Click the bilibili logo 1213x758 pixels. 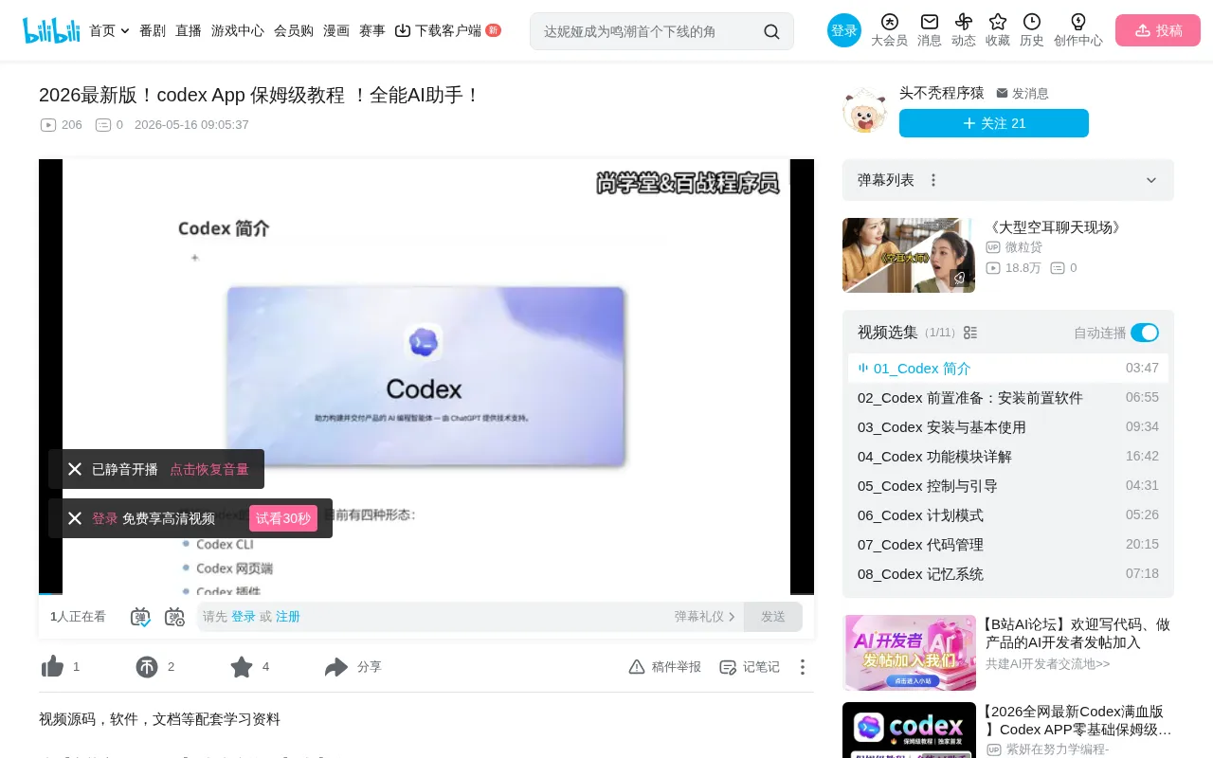(x=51, y=30)
